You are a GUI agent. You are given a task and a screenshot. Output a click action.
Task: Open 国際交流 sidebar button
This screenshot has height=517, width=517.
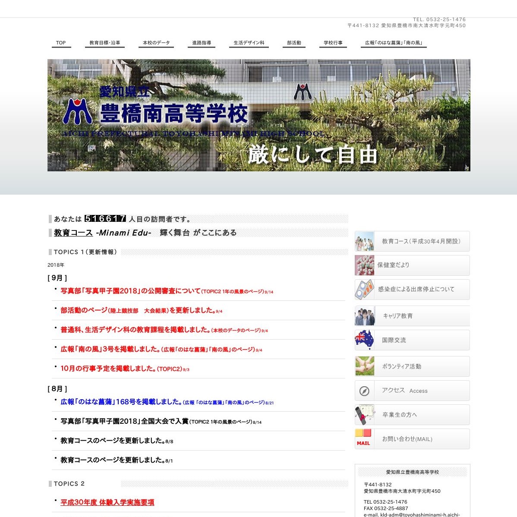(413, 340)
